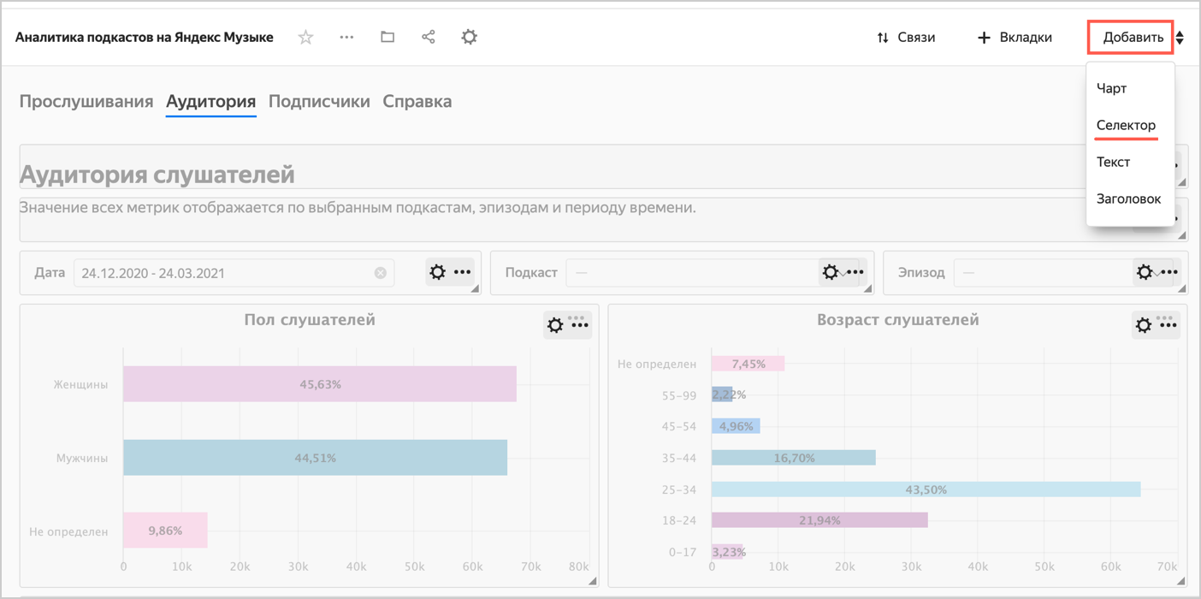Choose Селектор from the Добавить menu
Screen dimensions: 1201x599
click(x=1126, y=126)
